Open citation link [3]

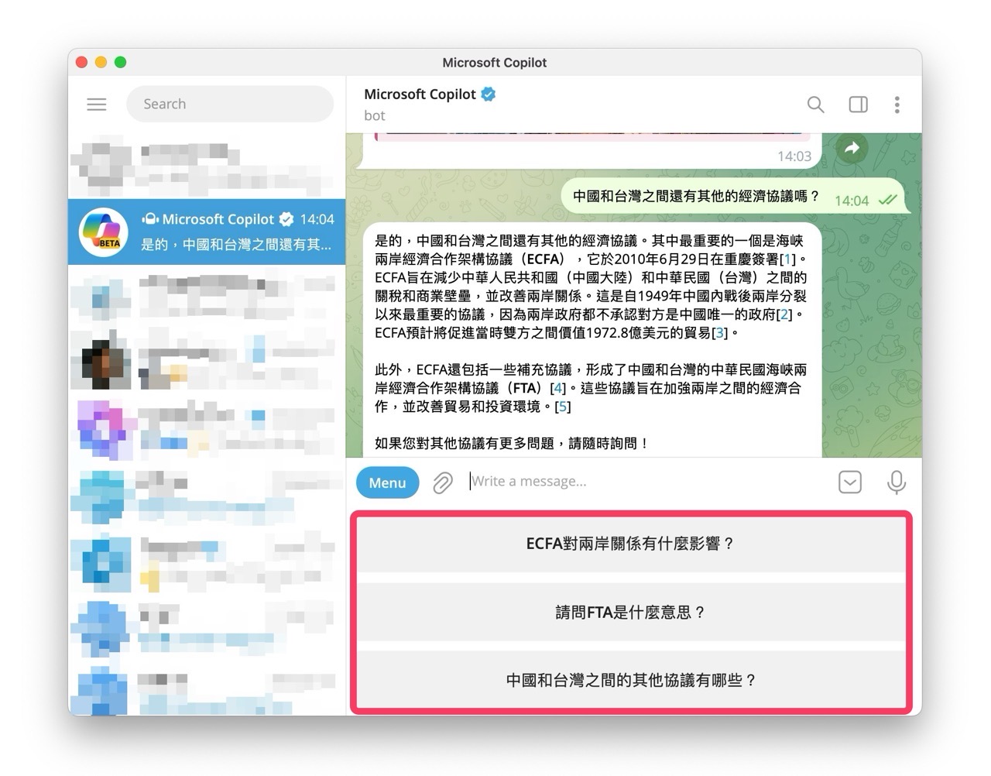point(720,333)
